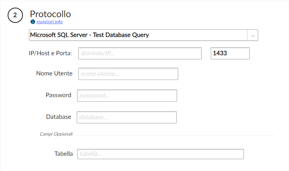
Task: Click the chevron arrow of the protocol selector
Action: 253,35
